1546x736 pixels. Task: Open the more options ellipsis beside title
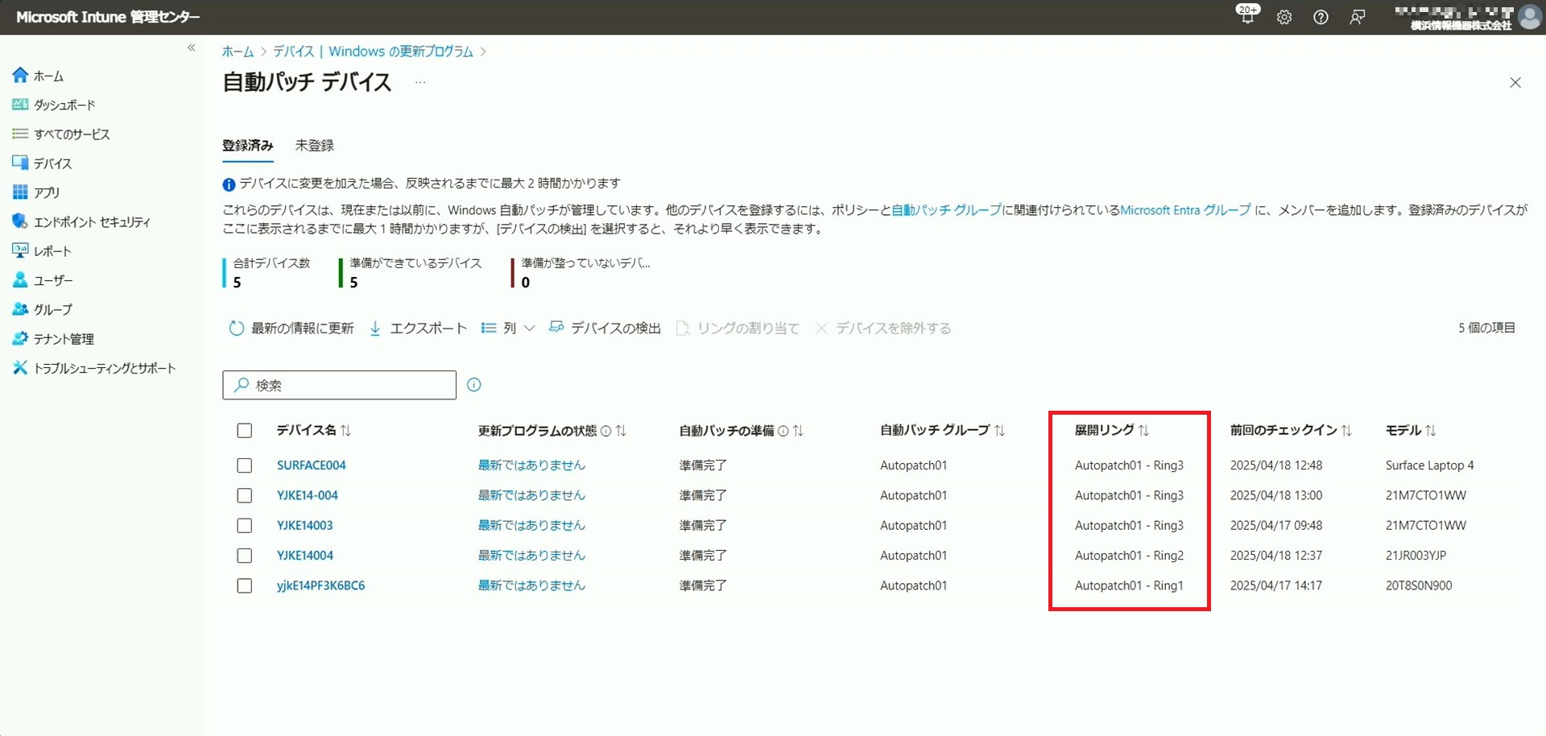[420, 82]
